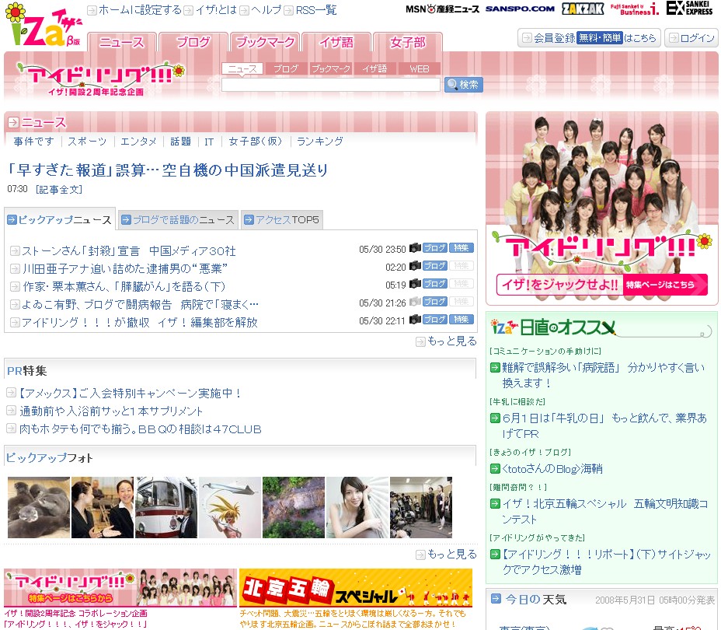Open ブログ badge for ストーンさん row
Image resolution: width=721 pixels, height=630 pixels.
tap(434, 248)
